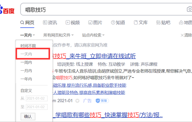Select 时间不限 from the time list
This screenshot has height=122, width=192.
click(28, 46)
